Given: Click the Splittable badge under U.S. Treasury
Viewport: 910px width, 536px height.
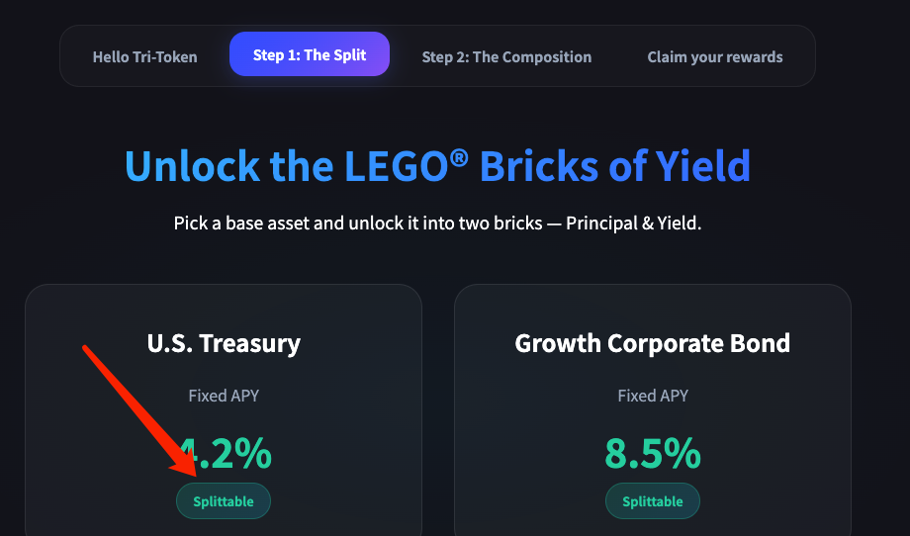Looking at the screenshot, I should 224,501.
